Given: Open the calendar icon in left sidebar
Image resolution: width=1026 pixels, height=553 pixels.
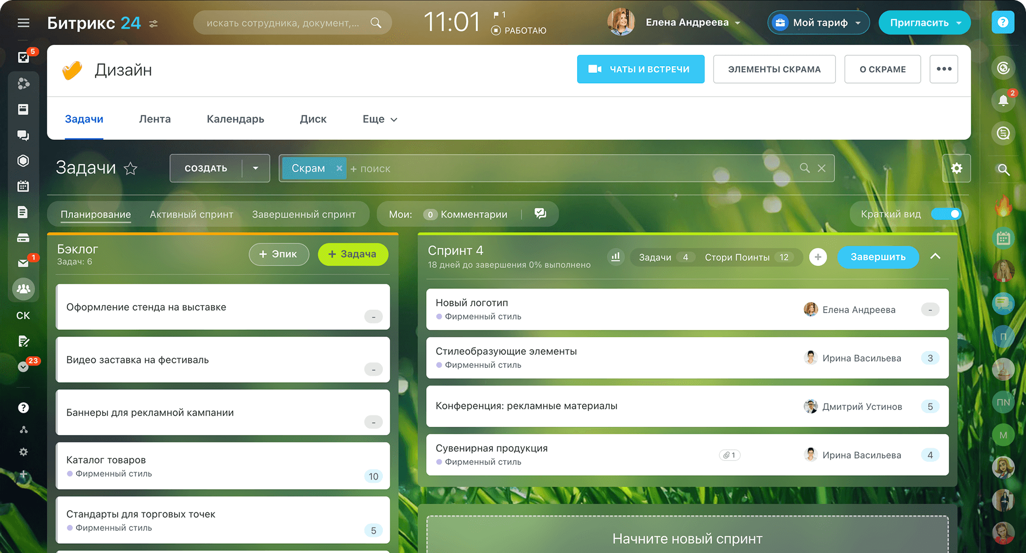Looking at the screenshot, I should [23, 186].
